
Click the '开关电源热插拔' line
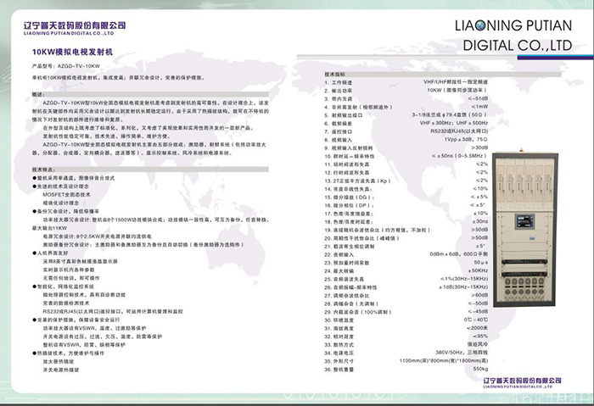(x=61, y=370)
